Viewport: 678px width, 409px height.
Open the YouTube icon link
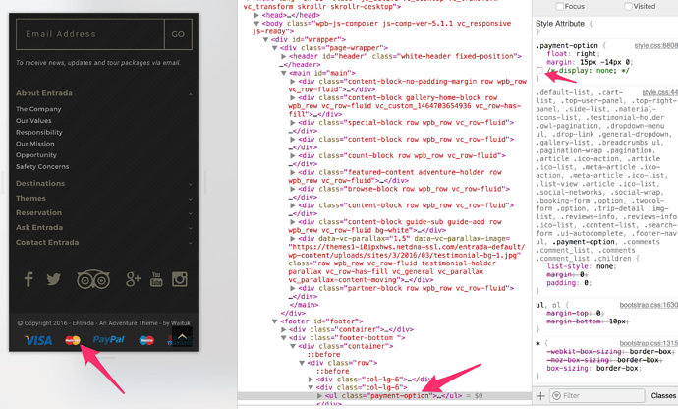156,279
